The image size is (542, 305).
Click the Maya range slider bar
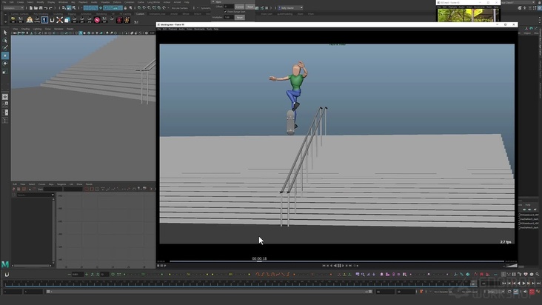click(x=210, y=292)
